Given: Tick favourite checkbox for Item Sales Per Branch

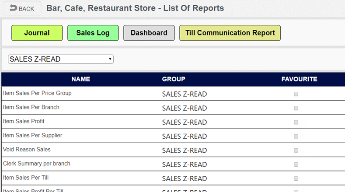Looking at the screenshot, I should [296, 108].
